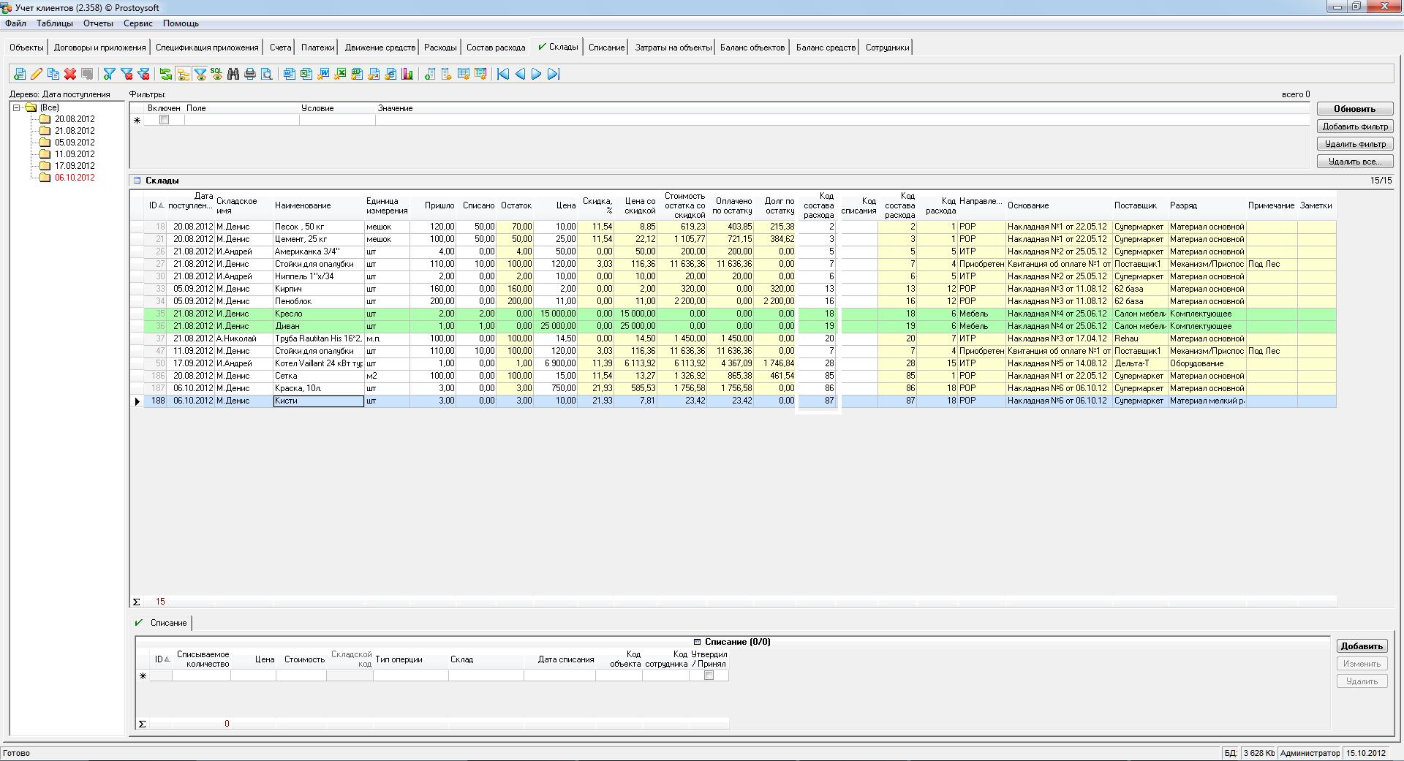Viewport: 1404px width, 761px height.
Task: Open the print preview magnifier icon
Action: [267, 74]
